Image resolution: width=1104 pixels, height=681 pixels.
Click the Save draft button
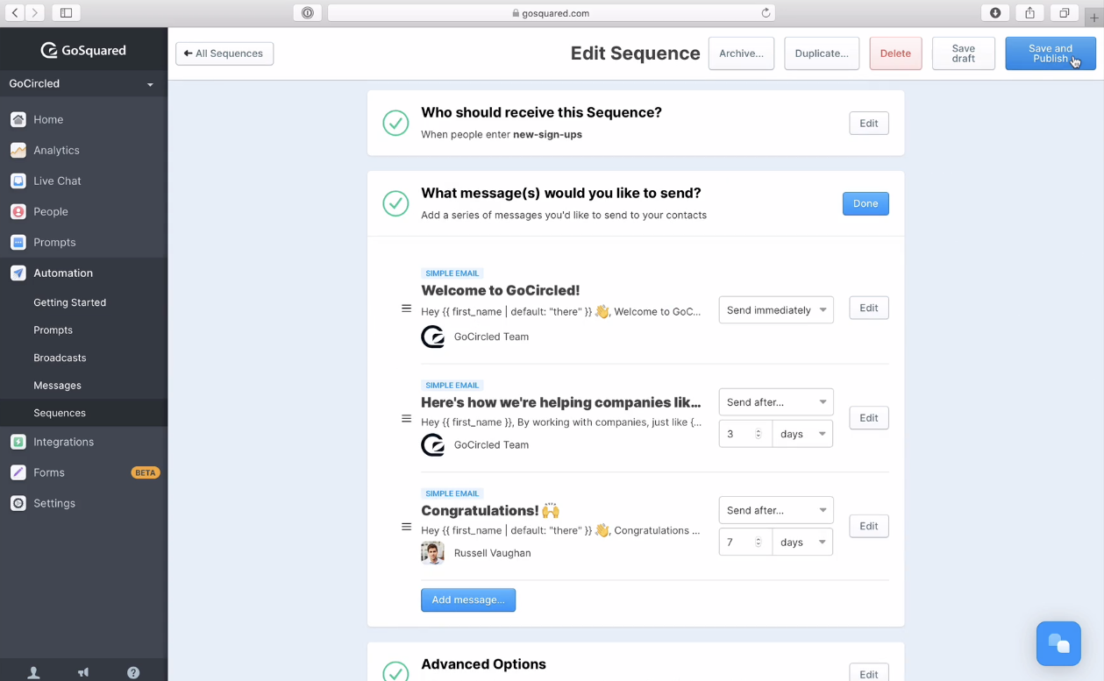963,53
